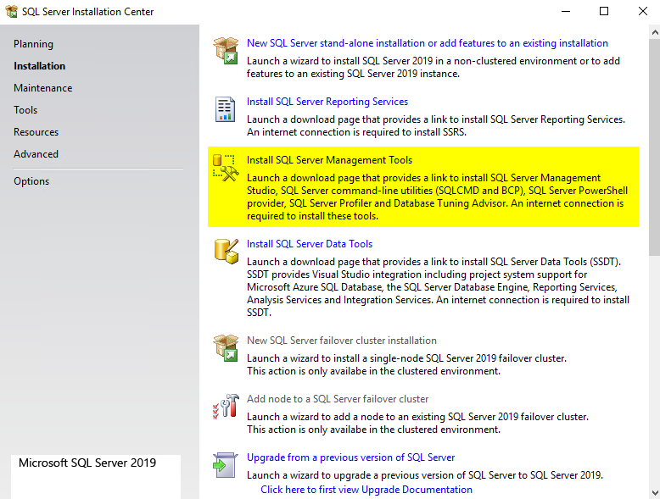Image resolution: width=660 pixels, height=499 pixels.
Task: Open the Planning section
Action: point(33,44)
